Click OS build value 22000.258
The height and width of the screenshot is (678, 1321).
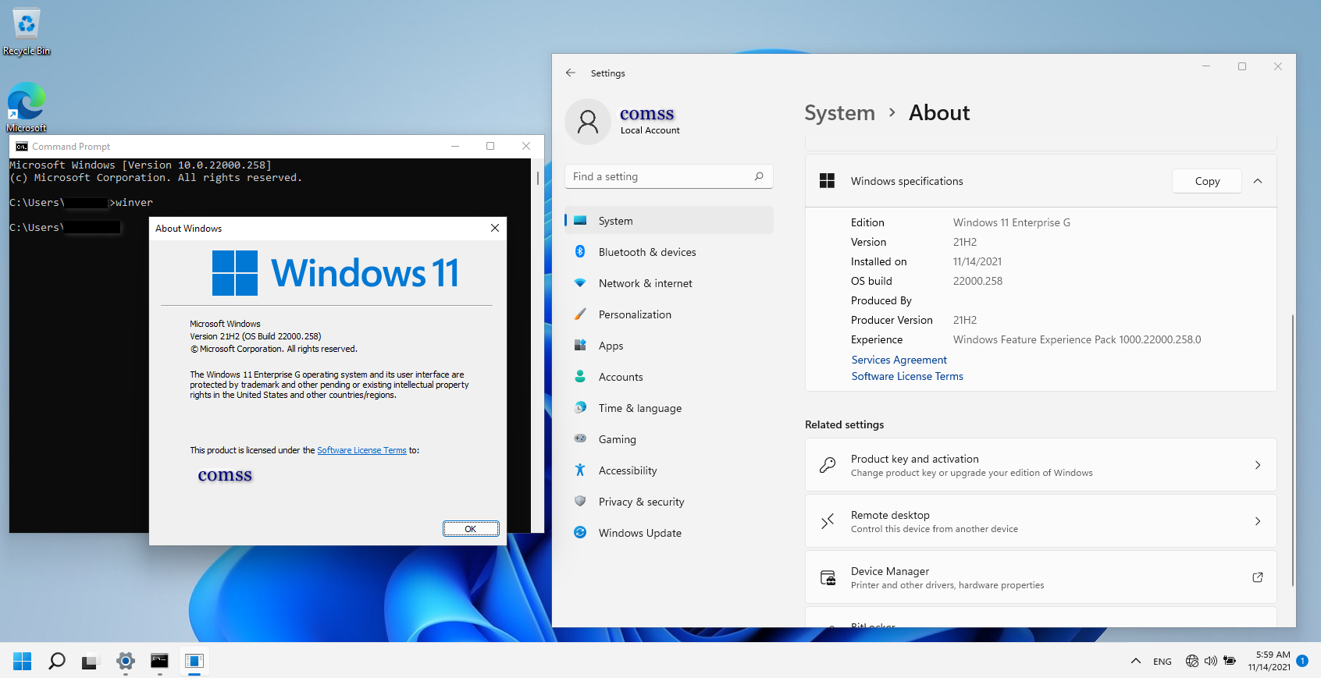click(977, 281)
